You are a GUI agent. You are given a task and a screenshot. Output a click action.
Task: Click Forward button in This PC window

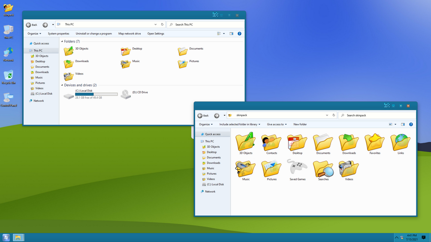(x=45, y=25)
